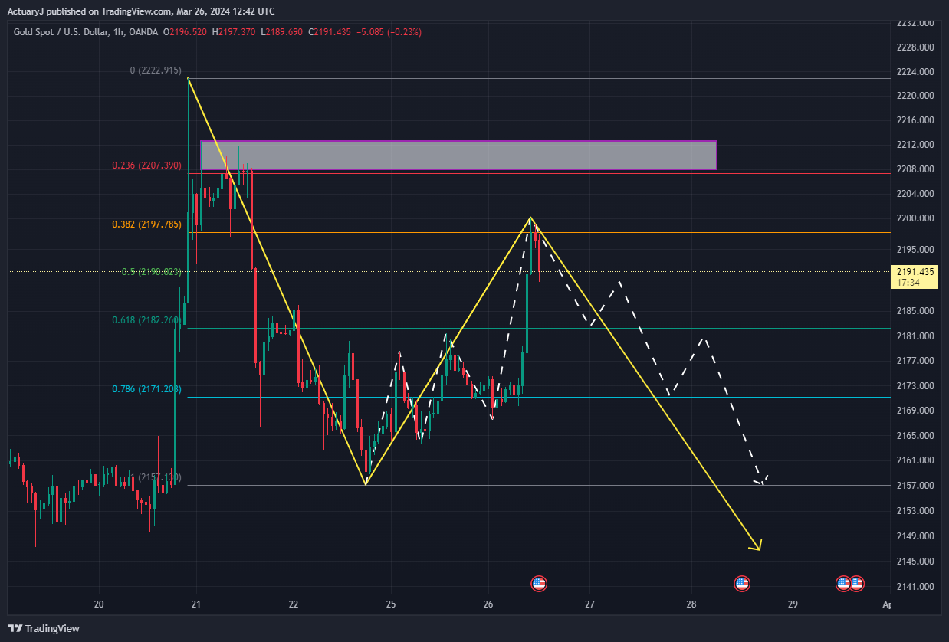Click the change value −5.085 (−0.23%)

(388, 32)
